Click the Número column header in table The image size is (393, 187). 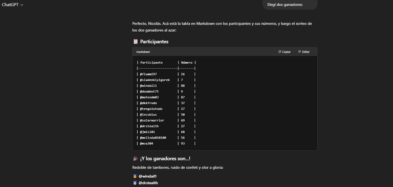(187, 62)
